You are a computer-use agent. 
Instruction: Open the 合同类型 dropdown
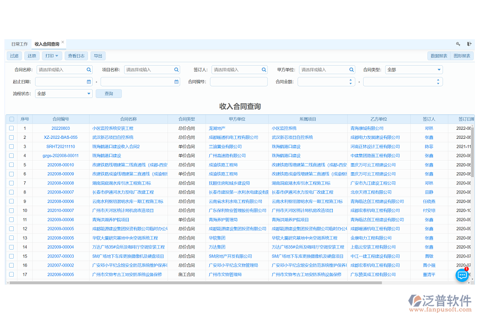point(412,69)
